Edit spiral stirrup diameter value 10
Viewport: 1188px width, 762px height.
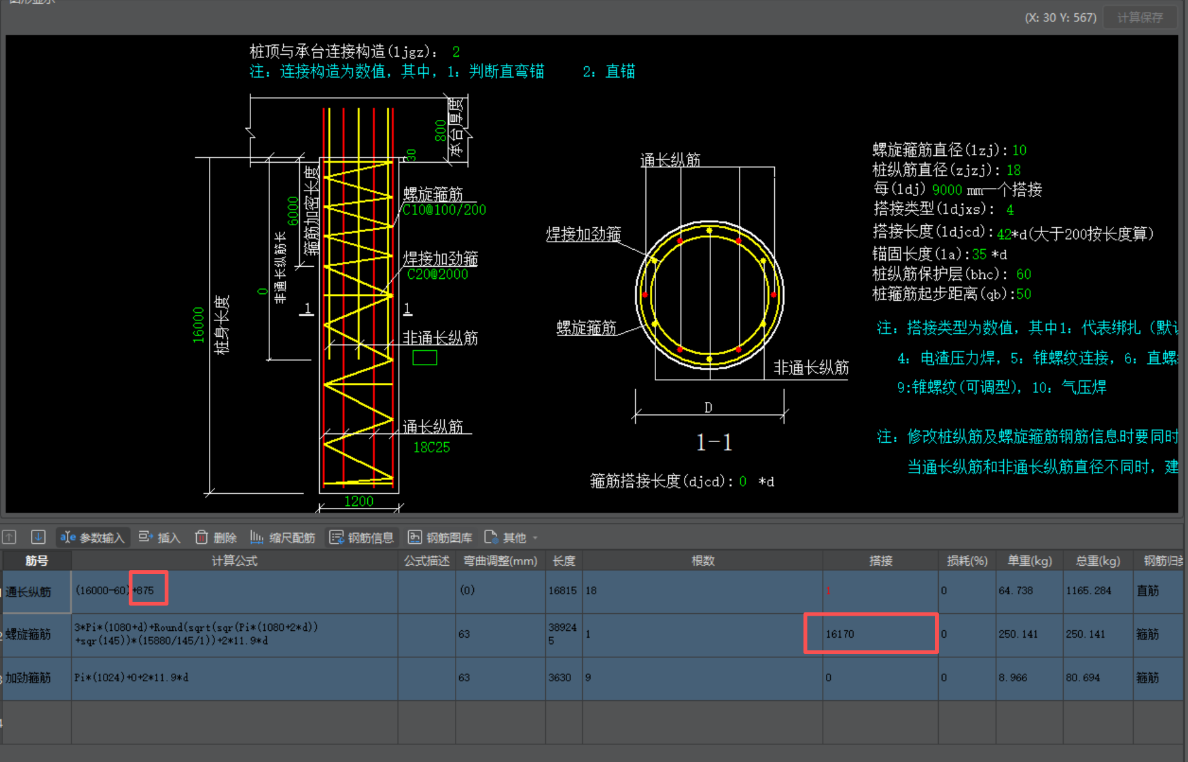(1020, 150)
